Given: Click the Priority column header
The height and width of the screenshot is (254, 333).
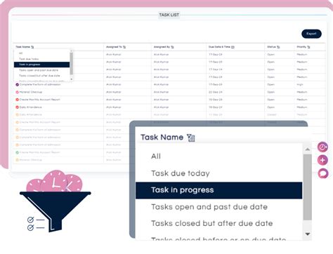Looking at the screenshot, I should pyautogui.click(x=301, y=47).
